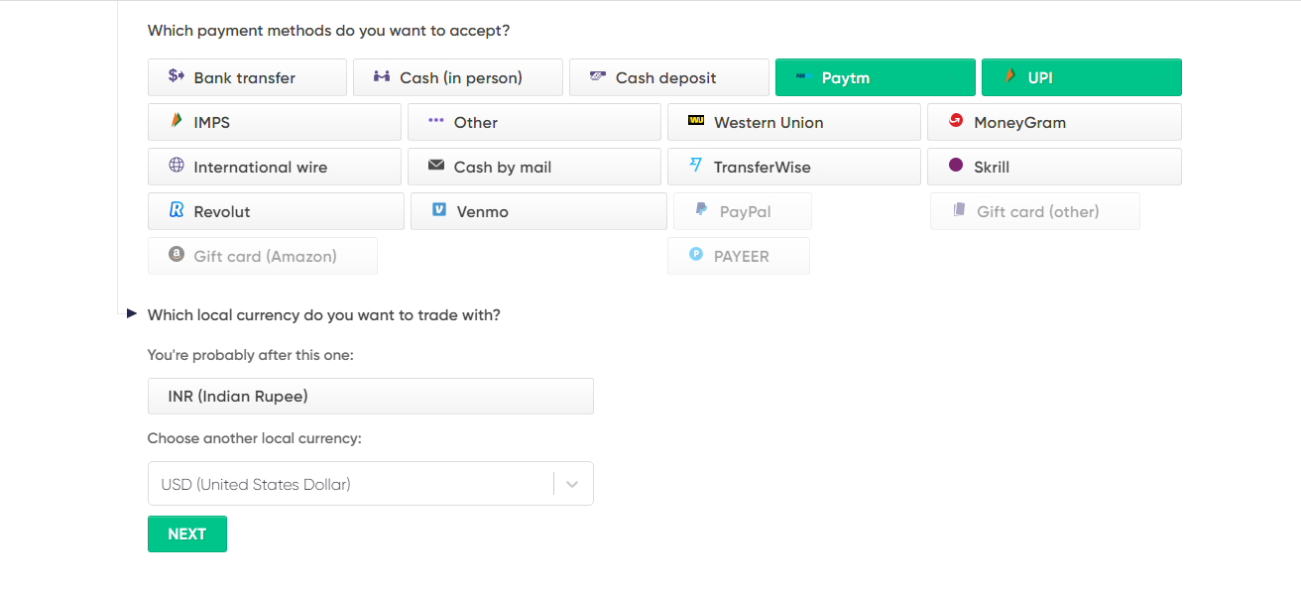The width and height of the screenshot is (1301, 589).
Task: Choose the Cash deposit option
Action: (669, 77)
